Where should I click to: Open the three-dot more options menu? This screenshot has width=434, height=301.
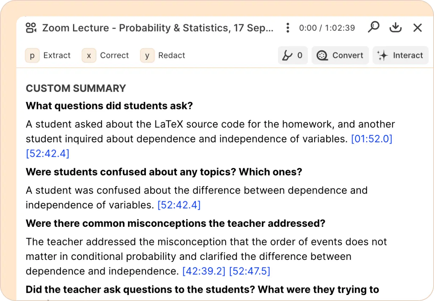(288, 28)
